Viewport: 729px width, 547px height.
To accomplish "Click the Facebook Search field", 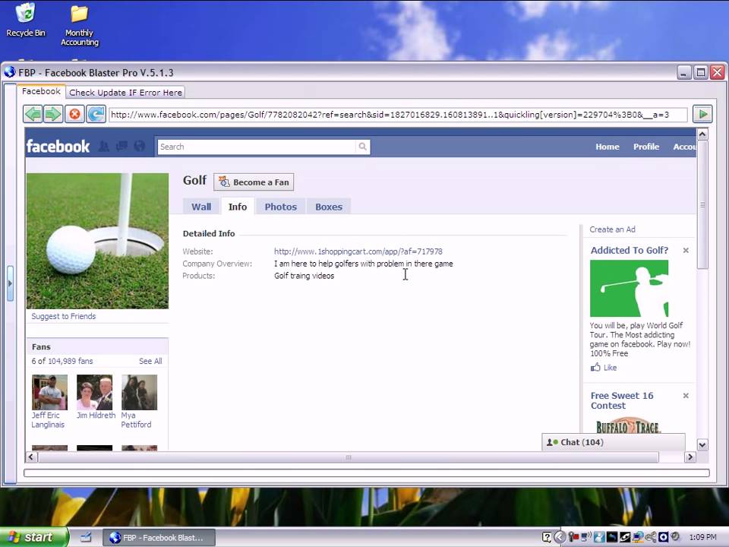I will pyautogui.click(x=257, y=147).
